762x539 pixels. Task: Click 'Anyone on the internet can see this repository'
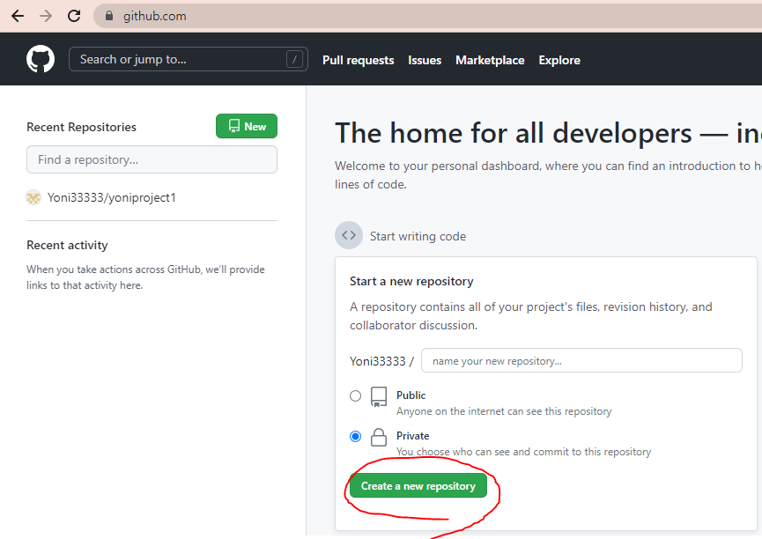504,411
